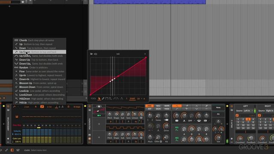Toggle the fifth Free-Skip step X
The height and width of the screenshot is (154, 274).
click(x=39, y=125)
